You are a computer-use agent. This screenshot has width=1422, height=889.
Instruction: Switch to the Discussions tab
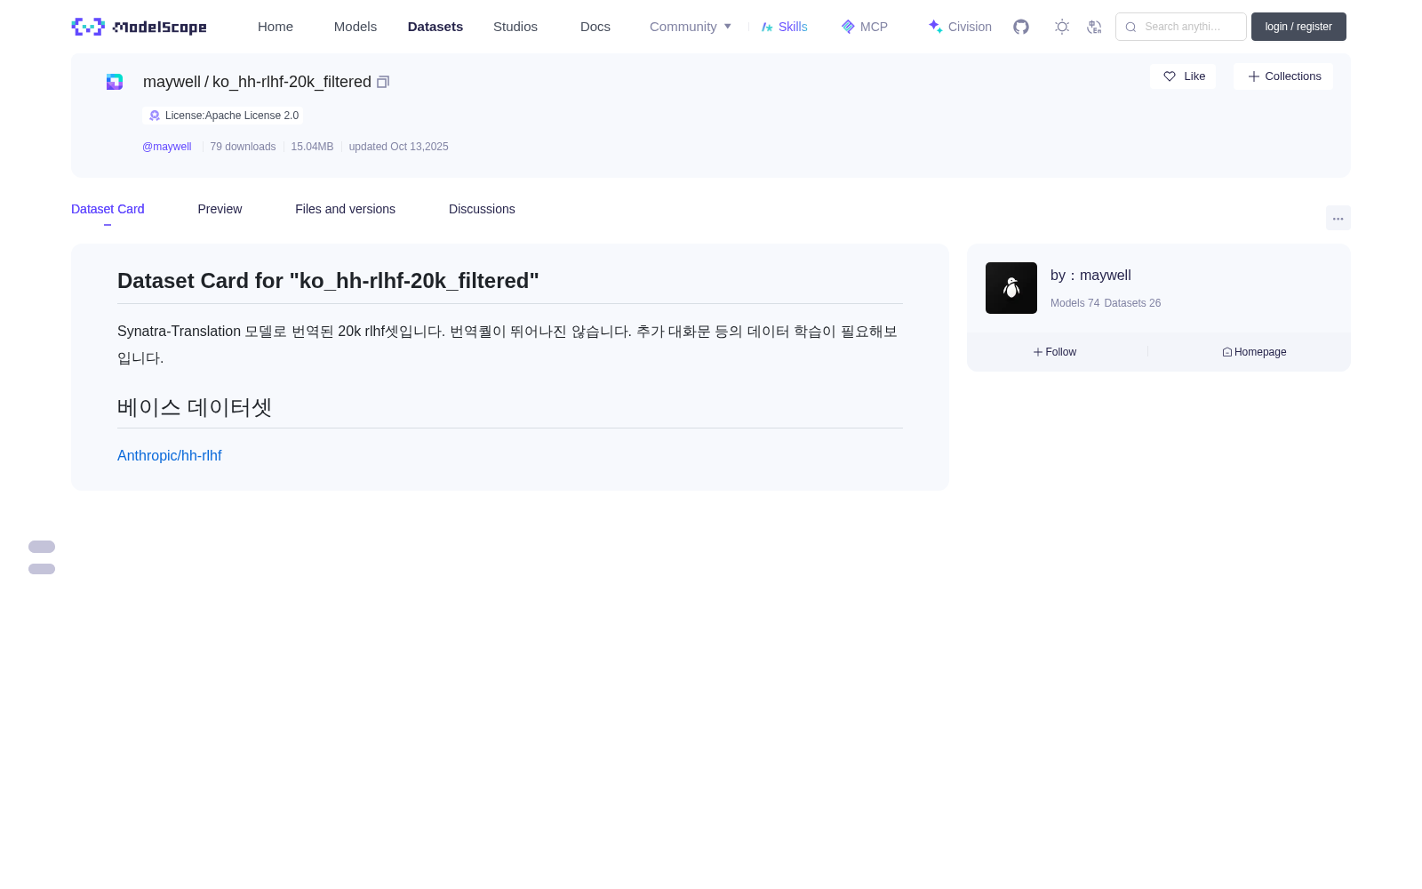pyautogui.click(x=482, y=209)
